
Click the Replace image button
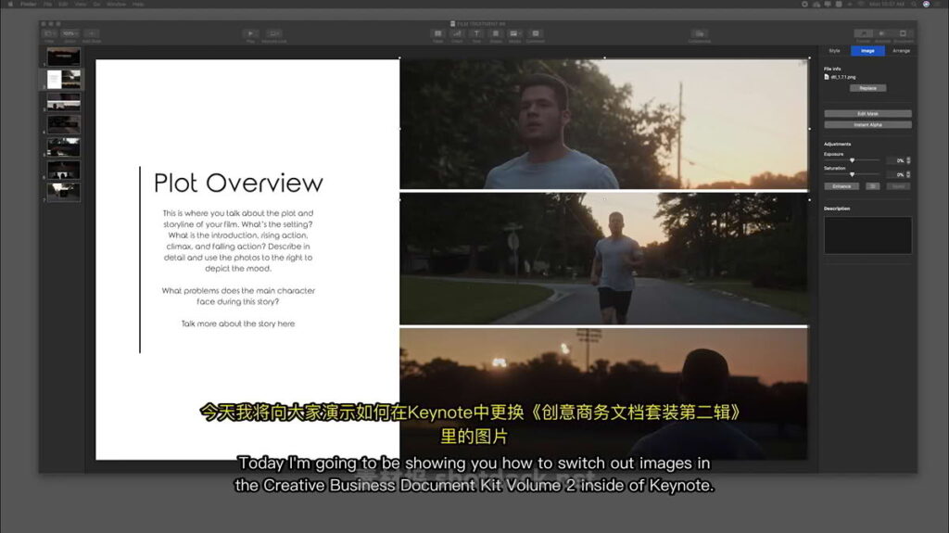pyautogui.click(x=867, y=88)
